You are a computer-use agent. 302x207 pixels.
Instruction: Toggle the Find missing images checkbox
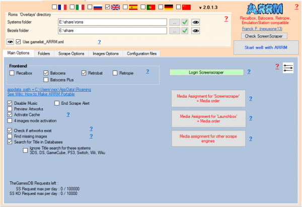click(10, 136)
